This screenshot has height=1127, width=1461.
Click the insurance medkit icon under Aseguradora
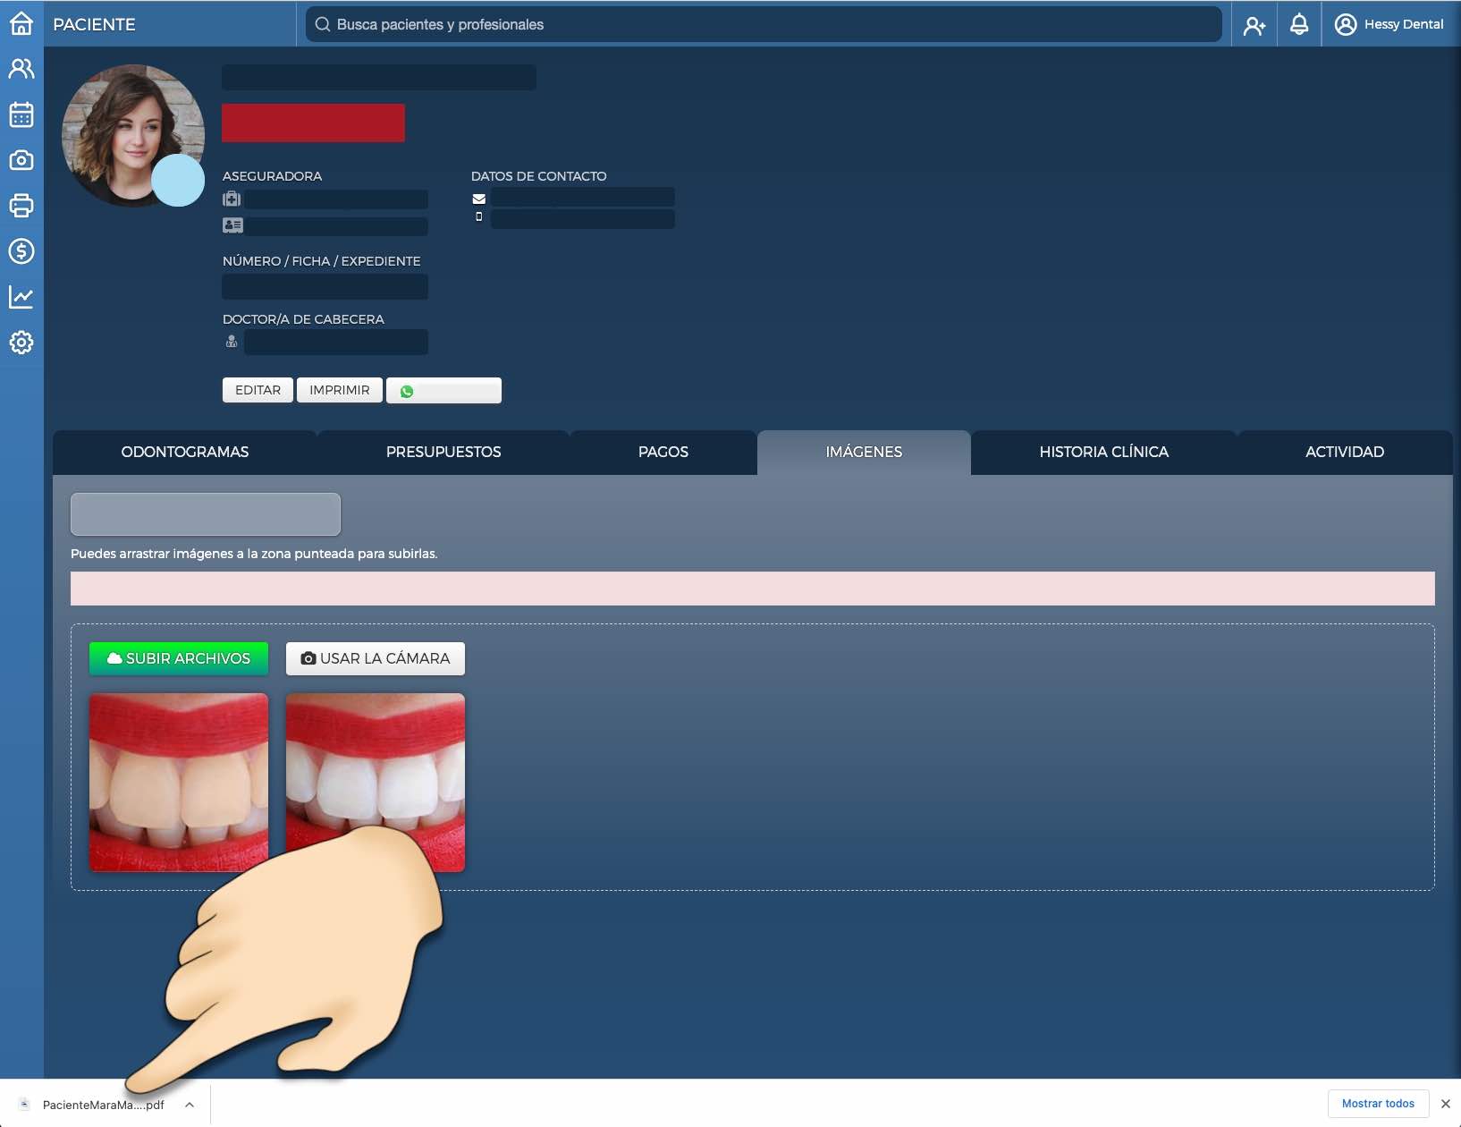point(232,199)
